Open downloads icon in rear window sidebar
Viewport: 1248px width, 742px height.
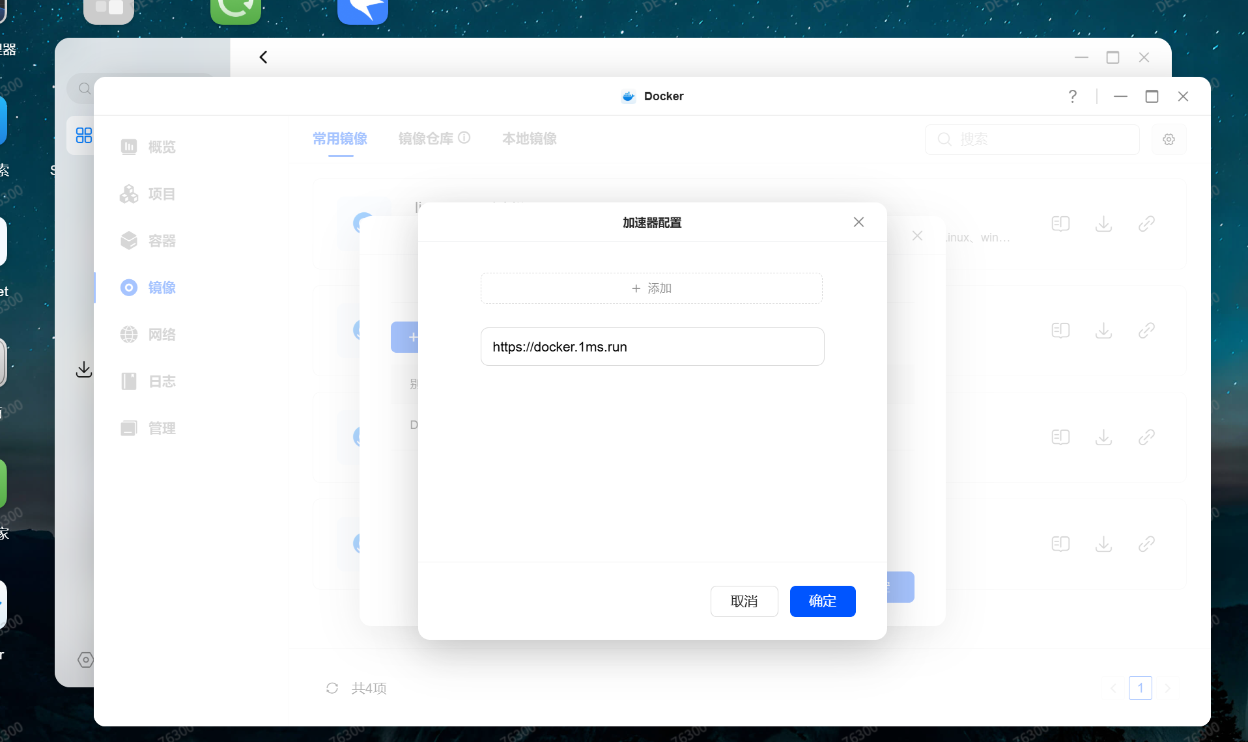84,370
